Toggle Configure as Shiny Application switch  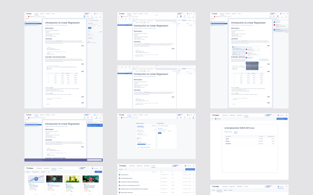(138, 147)
